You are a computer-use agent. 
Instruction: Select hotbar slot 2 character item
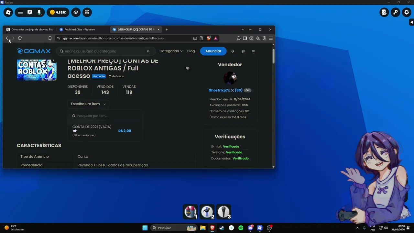coord(207,212)
